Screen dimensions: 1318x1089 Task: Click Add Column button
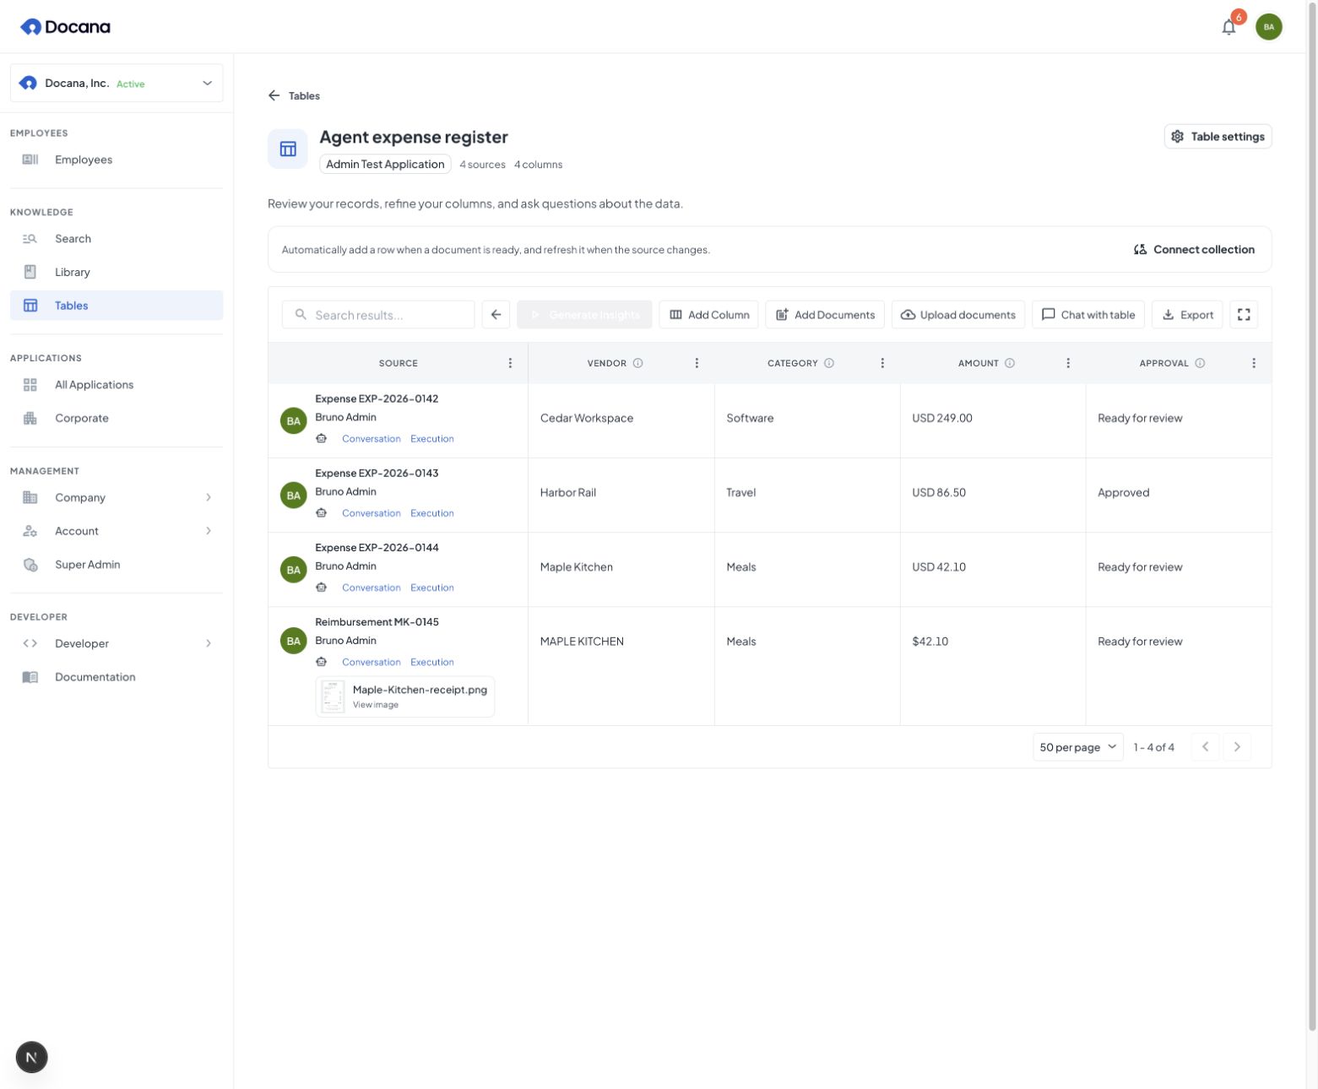click(708, 315)
